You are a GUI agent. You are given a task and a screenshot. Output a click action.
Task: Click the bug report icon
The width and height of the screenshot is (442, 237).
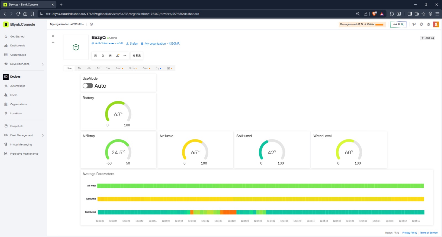click(x=429, y=24)
